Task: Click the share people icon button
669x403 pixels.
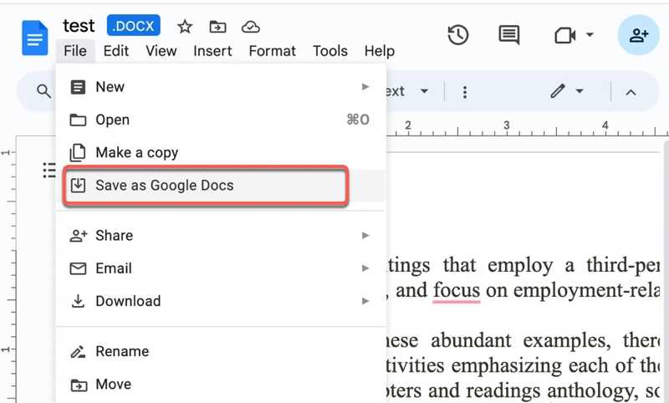Action: coord(639,35)
